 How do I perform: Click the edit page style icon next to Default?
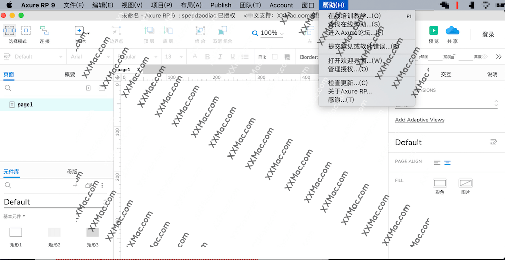(x=494, y=142)
